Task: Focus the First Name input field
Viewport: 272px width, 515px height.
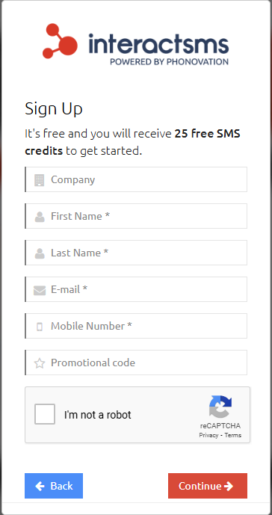Action: point(136,216)
